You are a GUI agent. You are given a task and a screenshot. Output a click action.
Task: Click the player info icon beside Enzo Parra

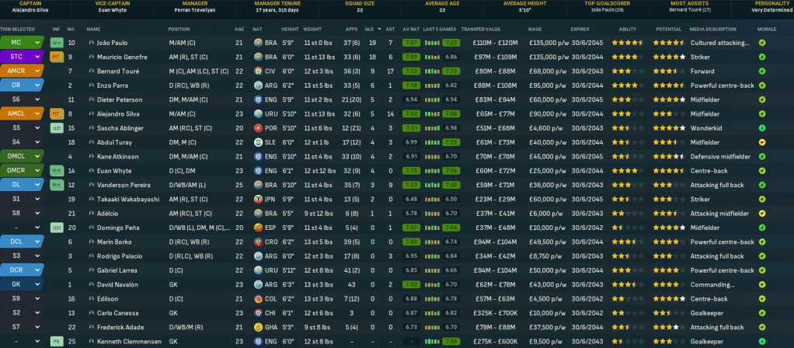coord(91,85)
